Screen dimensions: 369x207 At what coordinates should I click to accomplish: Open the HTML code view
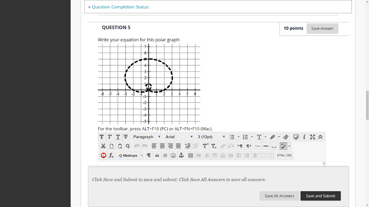point(281,155)
